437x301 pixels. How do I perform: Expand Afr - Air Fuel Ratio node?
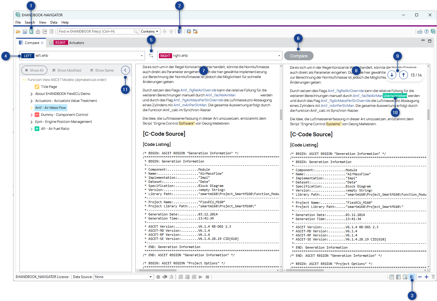[31, 129]
